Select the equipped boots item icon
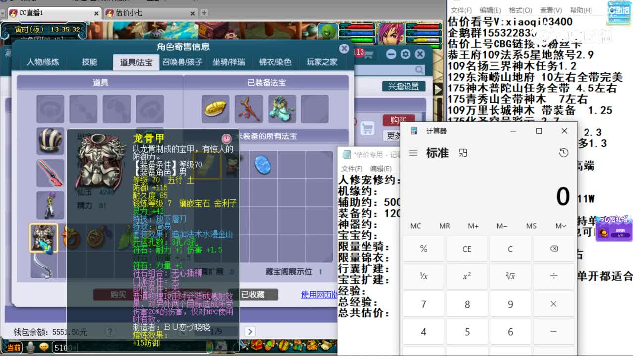The image size is (633, 356). 50,205
